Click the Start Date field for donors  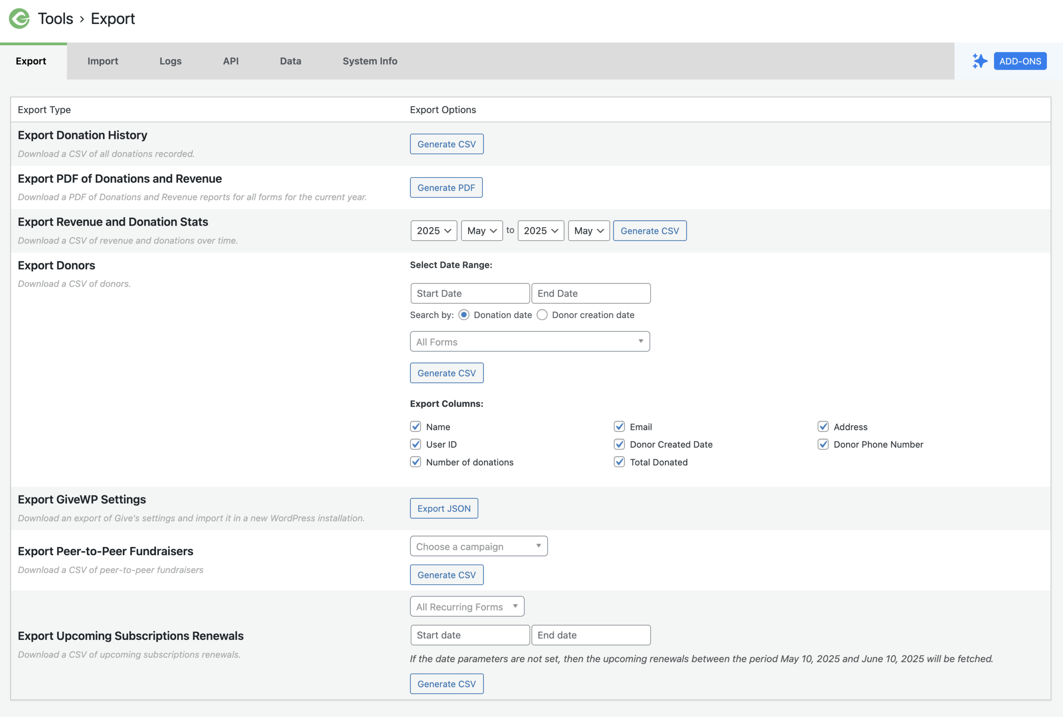point(470,293)
